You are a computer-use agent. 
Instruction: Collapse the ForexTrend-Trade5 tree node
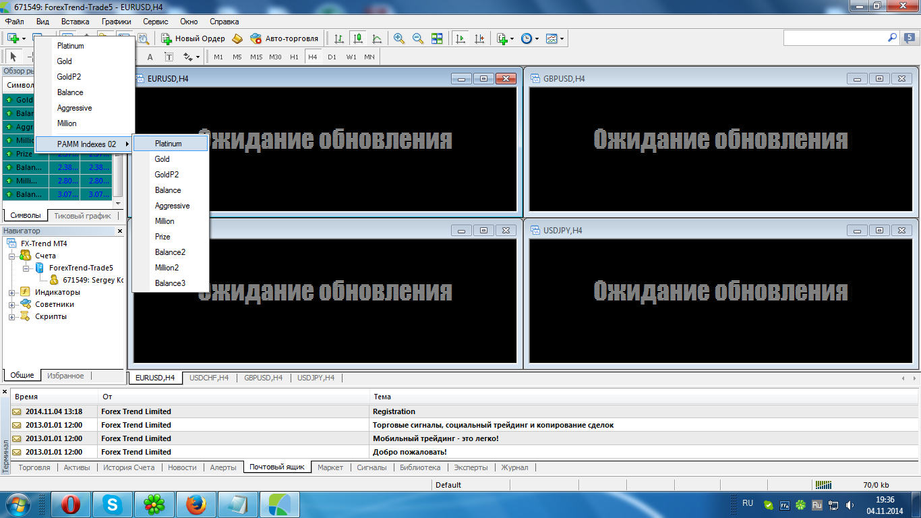[x=26, y=268]
